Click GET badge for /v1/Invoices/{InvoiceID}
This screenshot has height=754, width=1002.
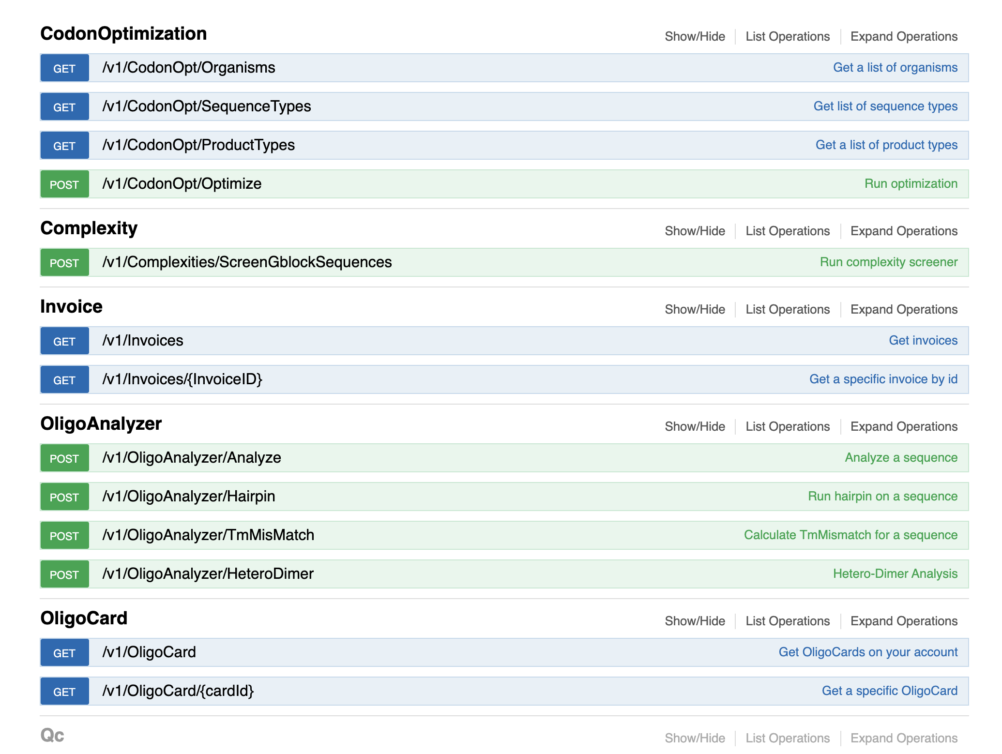click(64, 379)
